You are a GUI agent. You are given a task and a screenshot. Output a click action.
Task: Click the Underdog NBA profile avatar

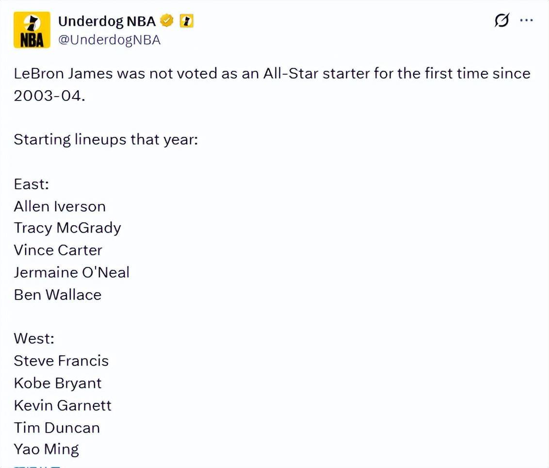[x=32, y=30]
